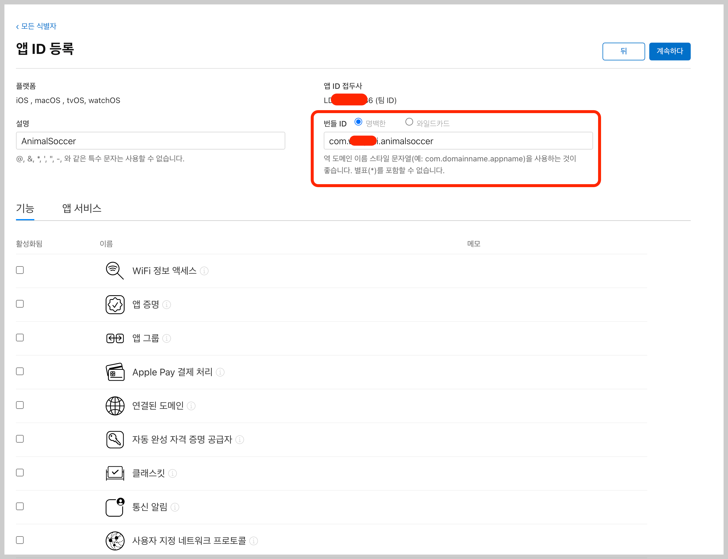This screenshot has height=559, width=728.
Task: Click the 계속하다 continue button
Action: pyautogui.click(x=670, y=52)
